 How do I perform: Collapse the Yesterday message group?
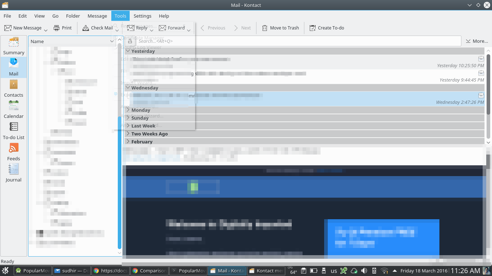[128, 51]
